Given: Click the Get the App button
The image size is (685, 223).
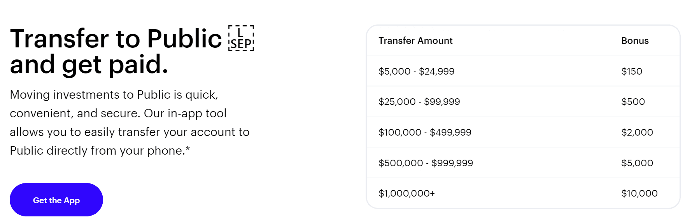Looking at the screenshot, I should pyautogui.click(x=56, y=200).
